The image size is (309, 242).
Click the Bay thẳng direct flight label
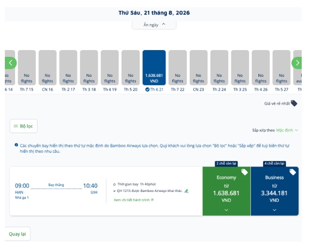point(56,185)
